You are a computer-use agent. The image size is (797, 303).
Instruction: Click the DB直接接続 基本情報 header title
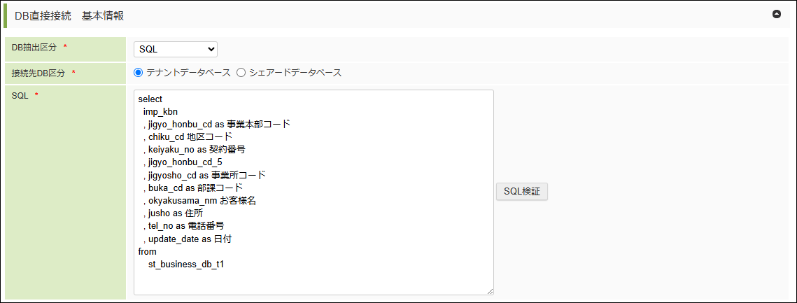tap(69, 15)
